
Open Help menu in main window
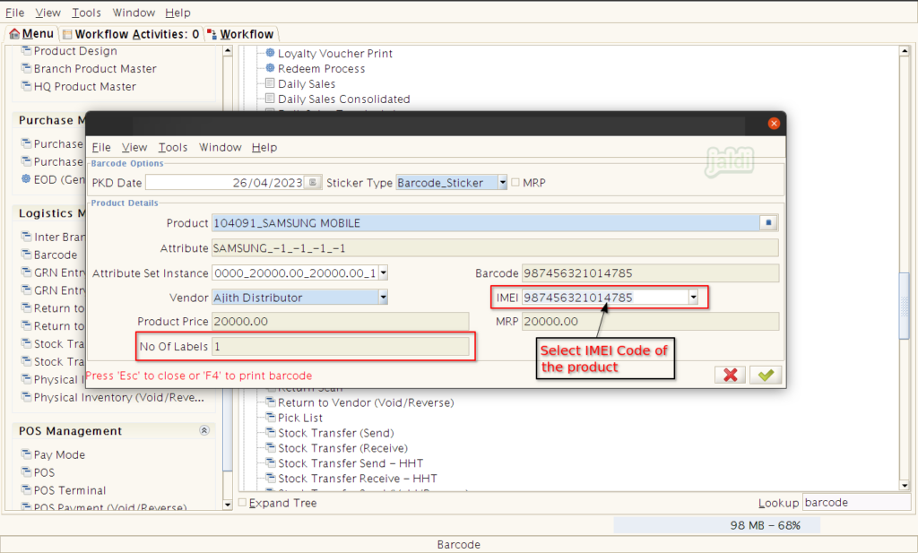pyautogui.click(x=178, y=13)
